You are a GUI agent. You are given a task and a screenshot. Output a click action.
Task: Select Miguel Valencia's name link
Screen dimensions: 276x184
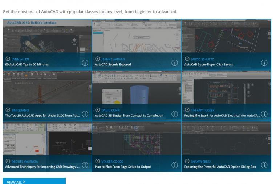point(25,161)
